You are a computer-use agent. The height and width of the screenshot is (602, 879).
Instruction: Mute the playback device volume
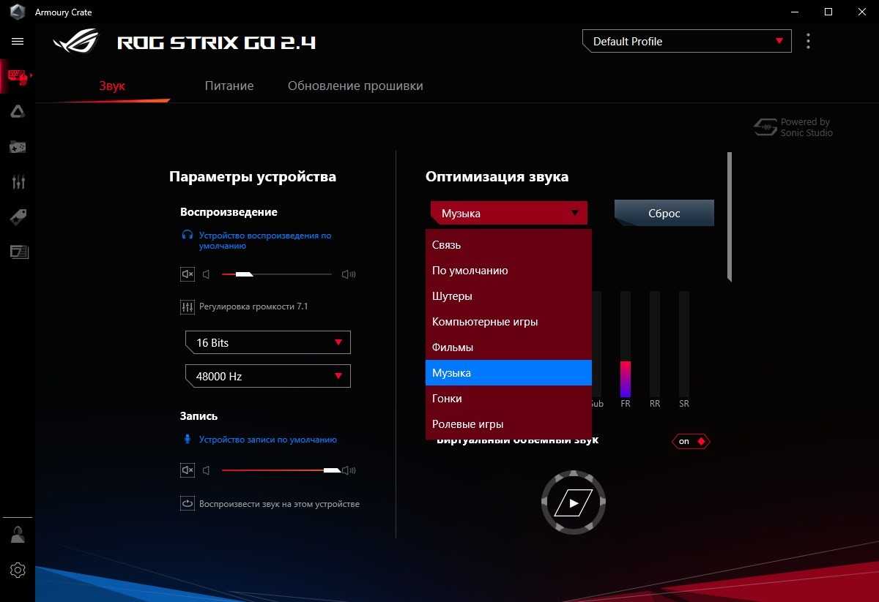click(x=188, y=274)
